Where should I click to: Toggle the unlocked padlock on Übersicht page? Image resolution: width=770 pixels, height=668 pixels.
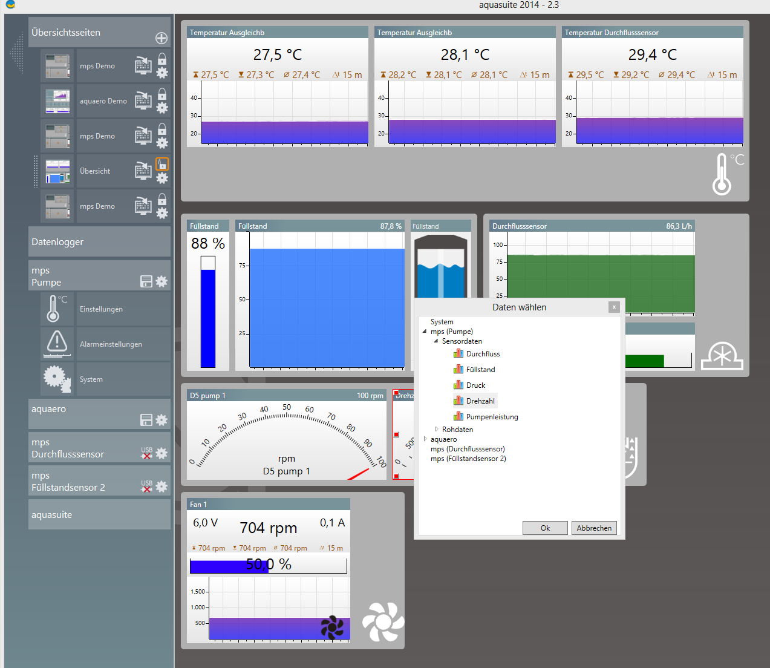point(162,164)
